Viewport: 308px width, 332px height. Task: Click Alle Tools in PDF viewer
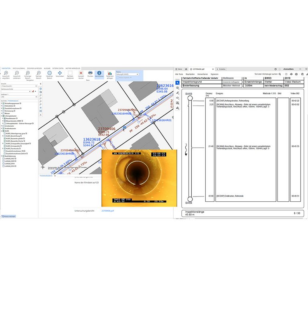click(179, 74)
